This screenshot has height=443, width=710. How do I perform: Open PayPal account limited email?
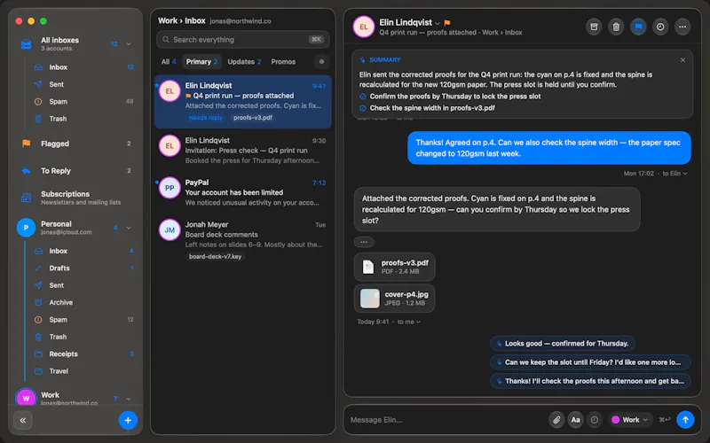coord(242,192)
